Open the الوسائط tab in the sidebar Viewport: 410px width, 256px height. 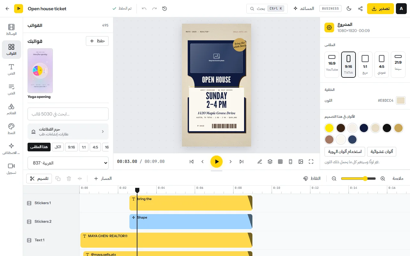12,29
